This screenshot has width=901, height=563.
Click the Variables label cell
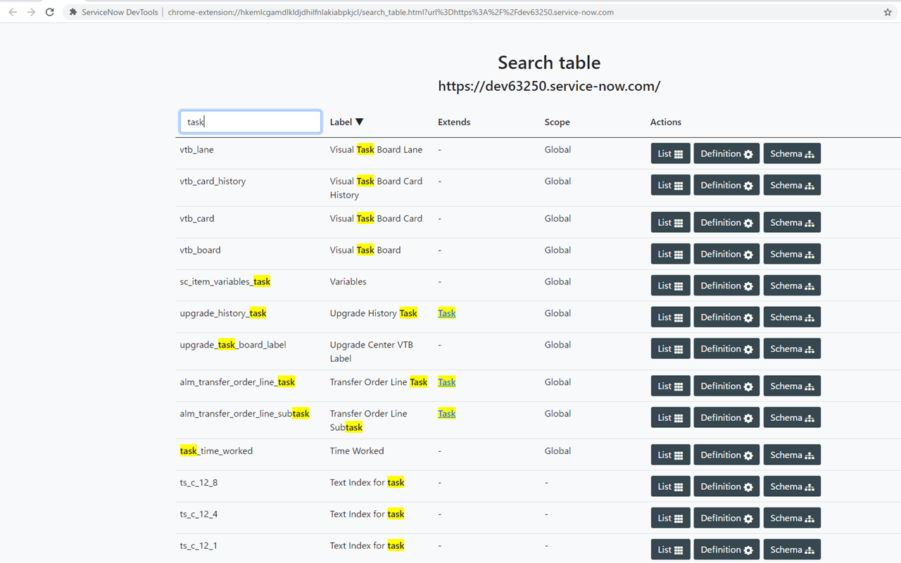click(x=348, y=281)
